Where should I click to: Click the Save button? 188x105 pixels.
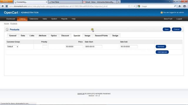(x=167, y=29)
